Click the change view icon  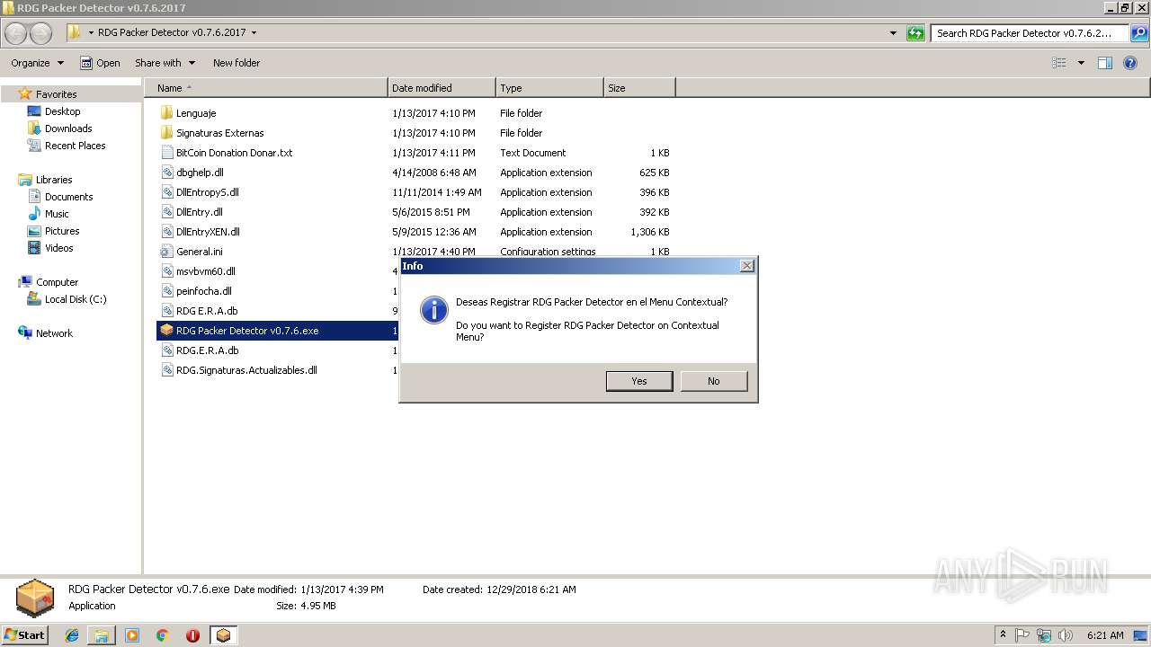pos(1059,63)
